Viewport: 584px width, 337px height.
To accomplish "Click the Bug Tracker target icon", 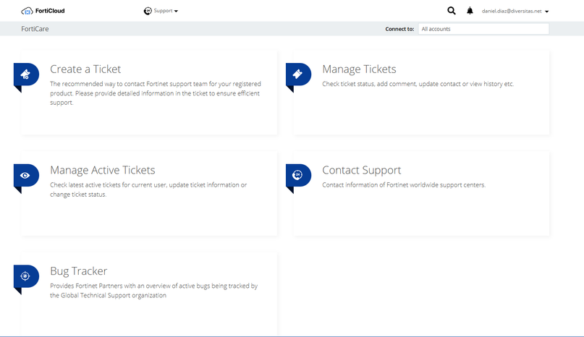I will (x=25, y=276).
